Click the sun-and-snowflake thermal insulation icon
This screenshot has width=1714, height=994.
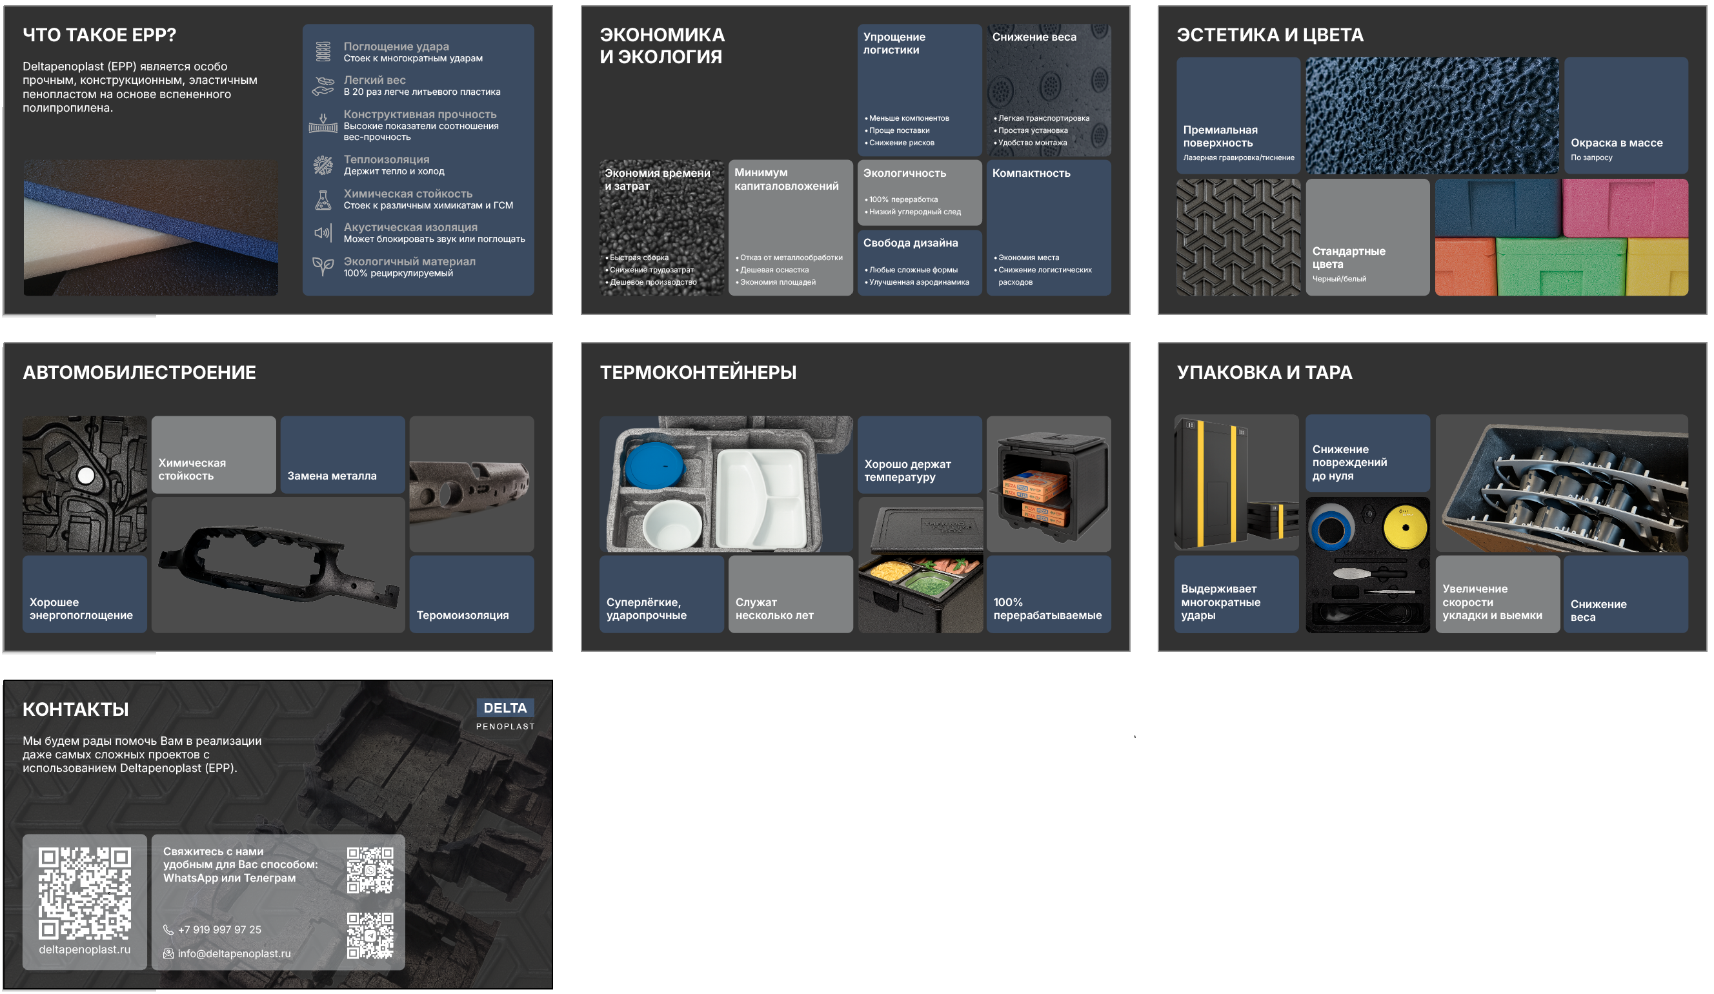pos(323,165)
